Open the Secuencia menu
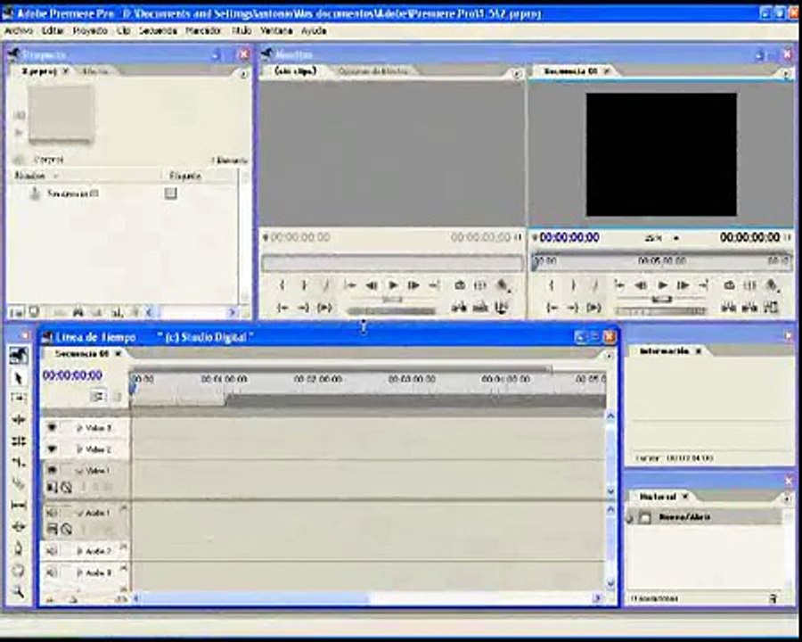Viewport: 802px width, 642px height. pyautogui.click(x=158, y=30)
